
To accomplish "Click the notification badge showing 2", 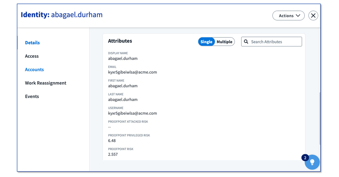I will click(x=305, y=158).
